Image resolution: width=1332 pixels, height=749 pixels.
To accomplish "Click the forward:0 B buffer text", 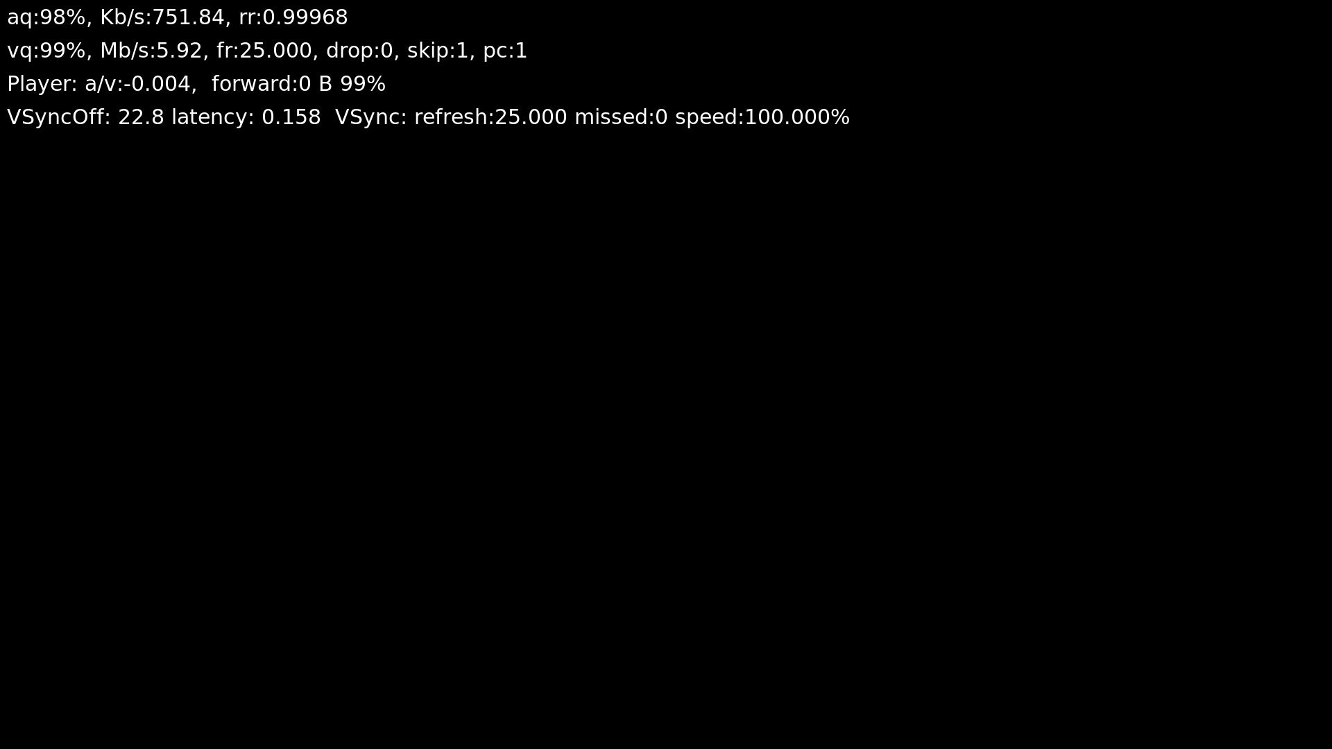I will (272, 84).
